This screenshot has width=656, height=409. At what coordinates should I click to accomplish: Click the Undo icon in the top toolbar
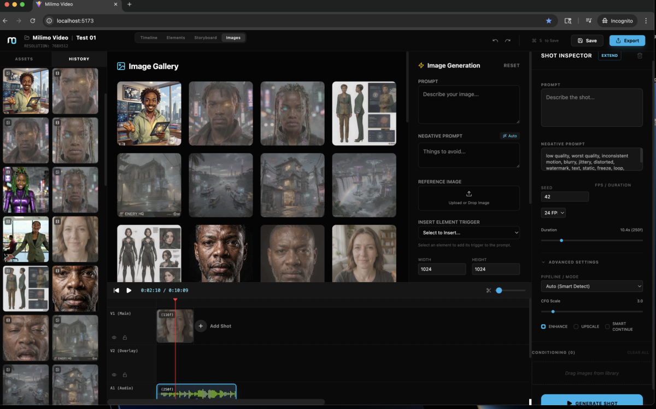(x=495, y=40)
